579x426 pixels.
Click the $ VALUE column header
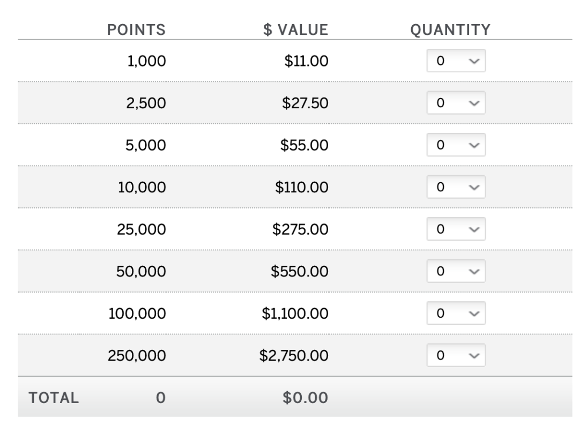click(296, 30)
